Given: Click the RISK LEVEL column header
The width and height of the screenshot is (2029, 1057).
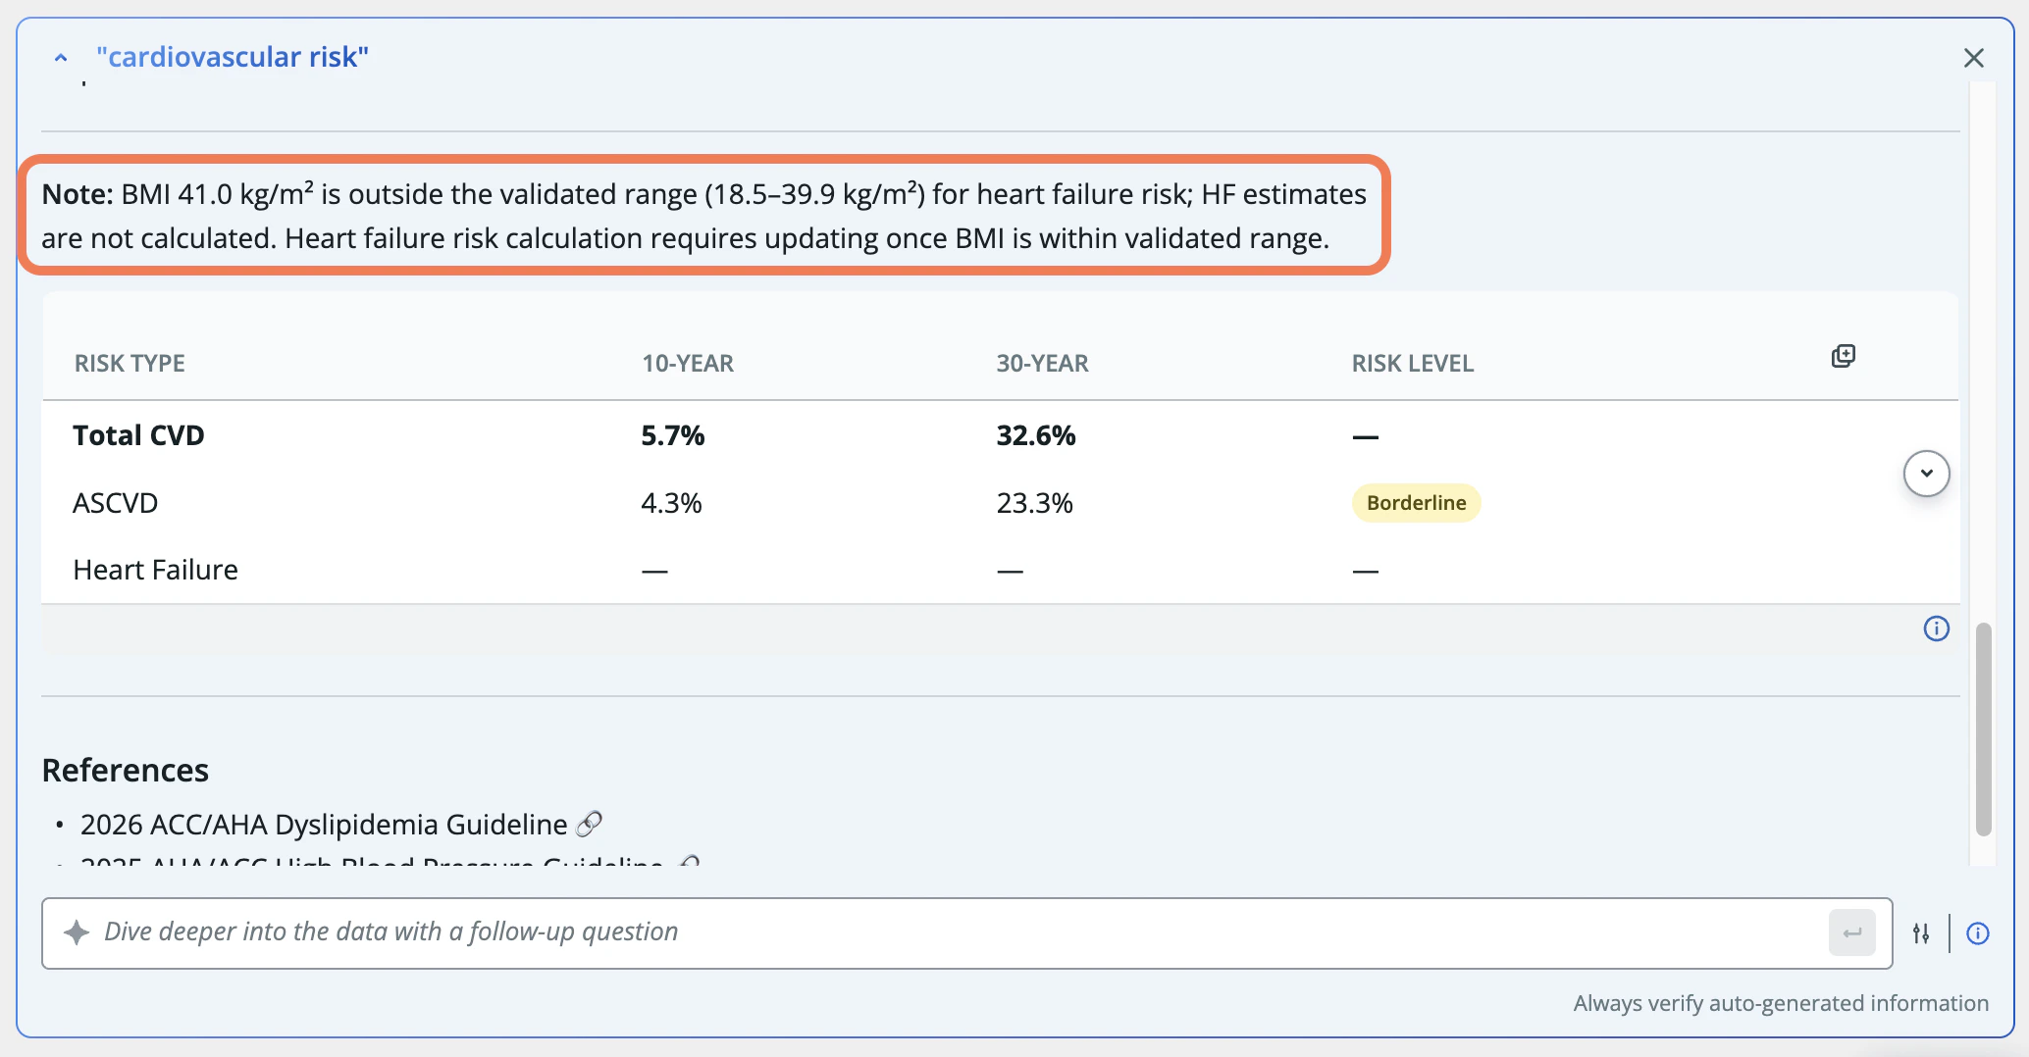Looking at the screenshot, I should click(x=1413, y=363).
